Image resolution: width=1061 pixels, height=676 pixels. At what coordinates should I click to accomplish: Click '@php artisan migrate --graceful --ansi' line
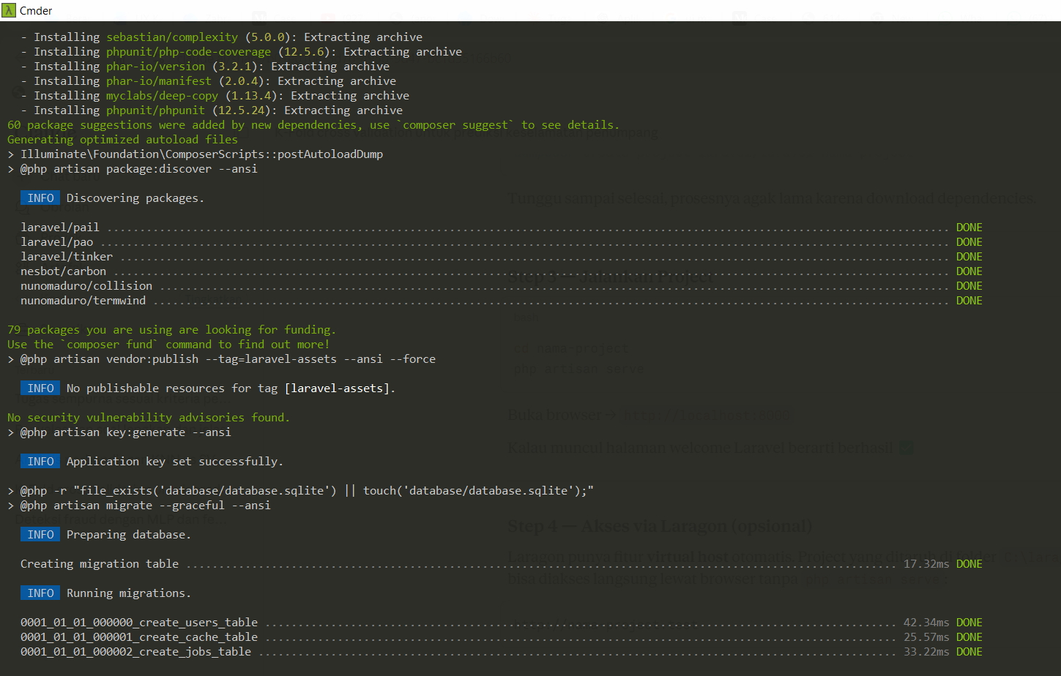(x=139, y=506)
